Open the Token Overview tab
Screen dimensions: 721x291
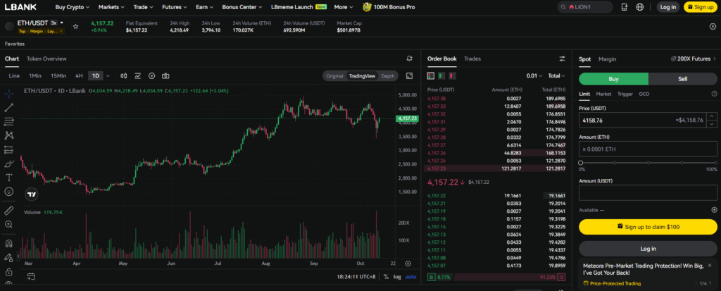[x=46, y=58]
